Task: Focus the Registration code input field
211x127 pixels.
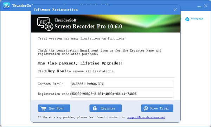Action: (122, 94)
